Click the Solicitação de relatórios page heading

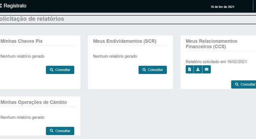point(32,19)
